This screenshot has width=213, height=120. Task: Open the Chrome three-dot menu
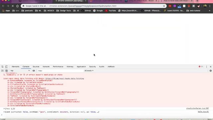(x=210, y=6)
